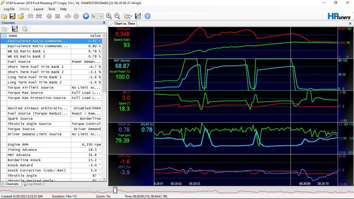
Task: Click the round record button in the toolbar
Action: [49, 16]
